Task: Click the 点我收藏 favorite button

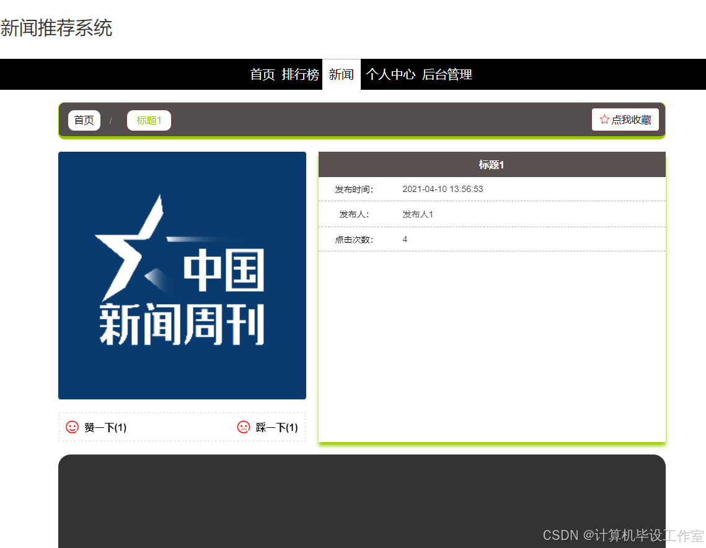Action: [625, 119]
